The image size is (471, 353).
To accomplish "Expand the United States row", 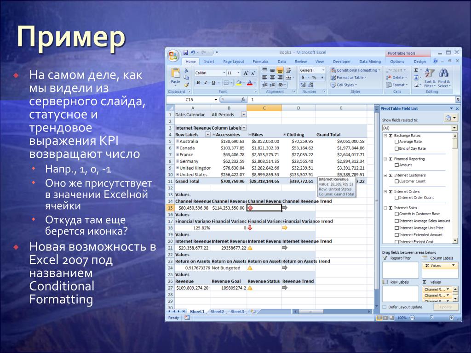I will (x=178, y=174).
